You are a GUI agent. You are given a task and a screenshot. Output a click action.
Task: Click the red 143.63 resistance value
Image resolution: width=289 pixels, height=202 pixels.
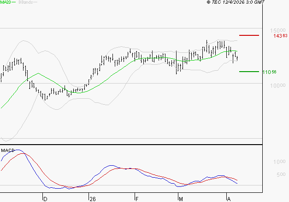click(x=280, y=36)
